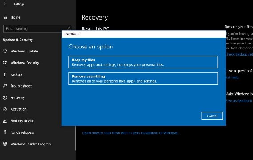Click the Windows Security shield icon
The height and width of the screenshot is (160, 253).
coord(5,63)
